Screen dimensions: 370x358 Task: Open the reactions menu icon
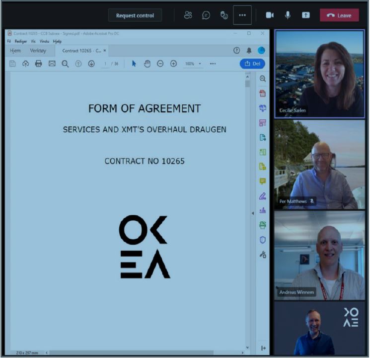pos(224,15)
